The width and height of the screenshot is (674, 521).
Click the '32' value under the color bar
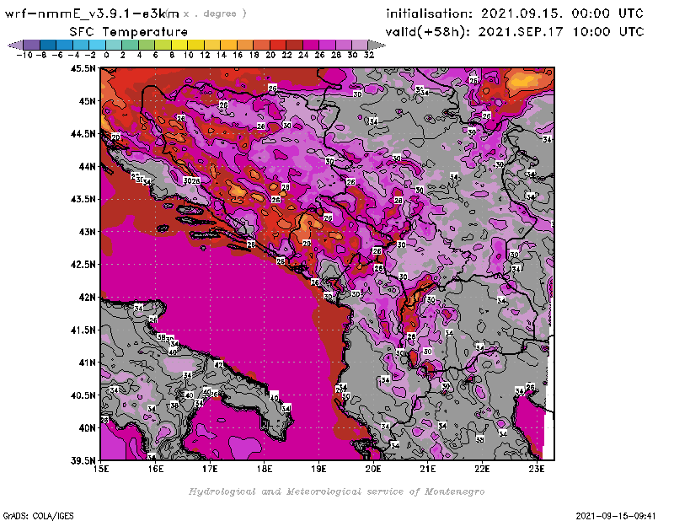pyautogui.click(x=369, y=55)
